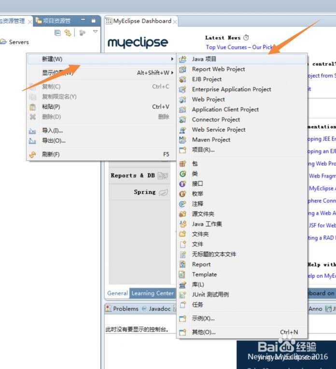This screenshot has height=369, width=336.
Task: Click the myeclipse logo on dashboard
Action: 138,42
